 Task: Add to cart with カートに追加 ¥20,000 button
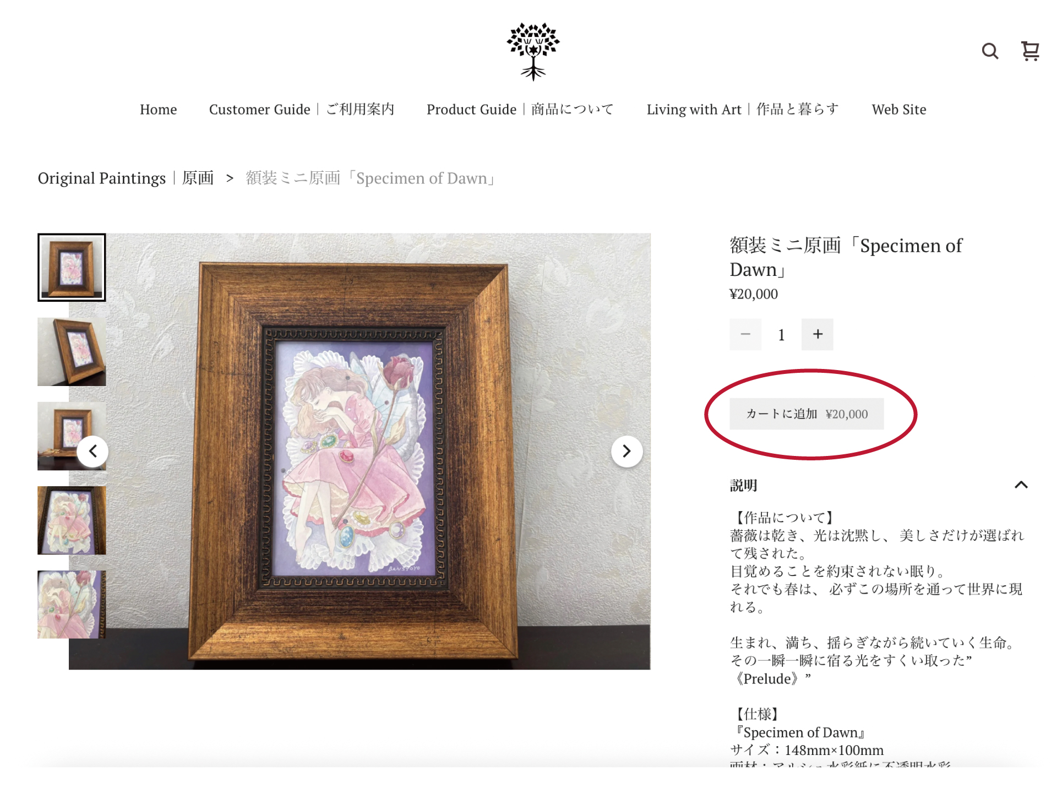[x=807, y=414]
